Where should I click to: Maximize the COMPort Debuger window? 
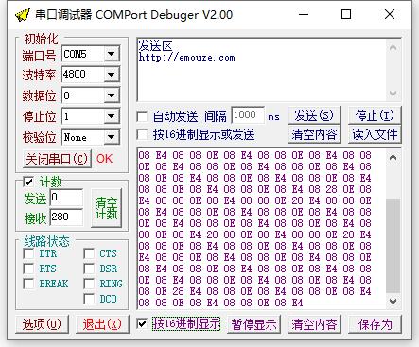pyautogui.click(x=346, y=14)
